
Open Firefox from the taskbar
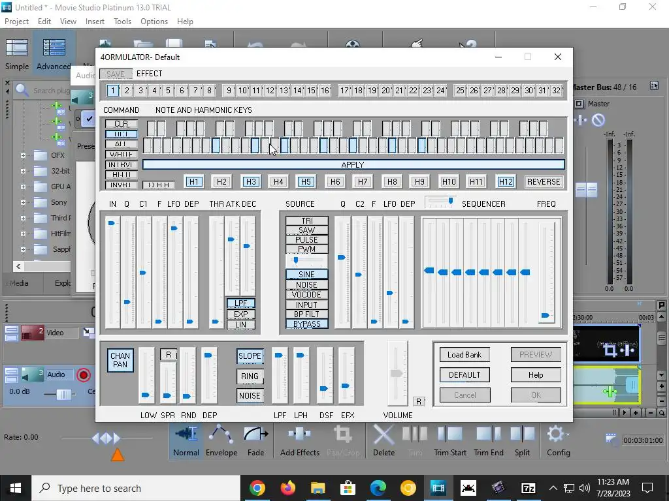point(288,488)
